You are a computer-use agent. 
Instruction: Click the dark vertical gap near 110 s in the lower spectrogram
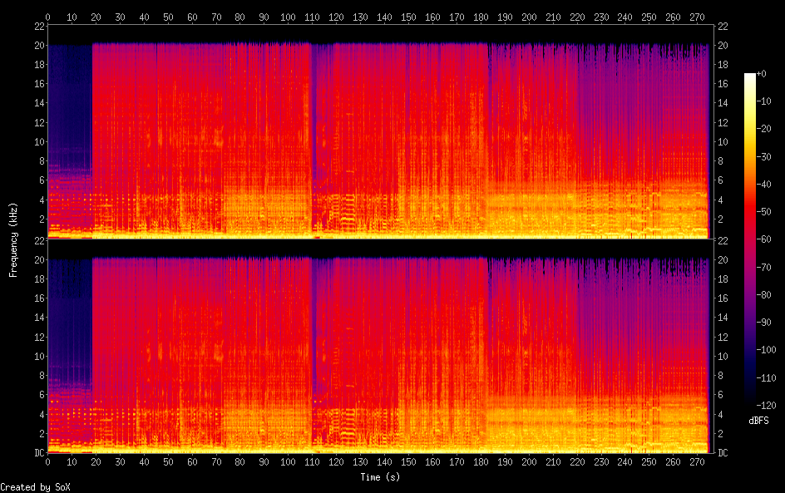tap(313, 333)
